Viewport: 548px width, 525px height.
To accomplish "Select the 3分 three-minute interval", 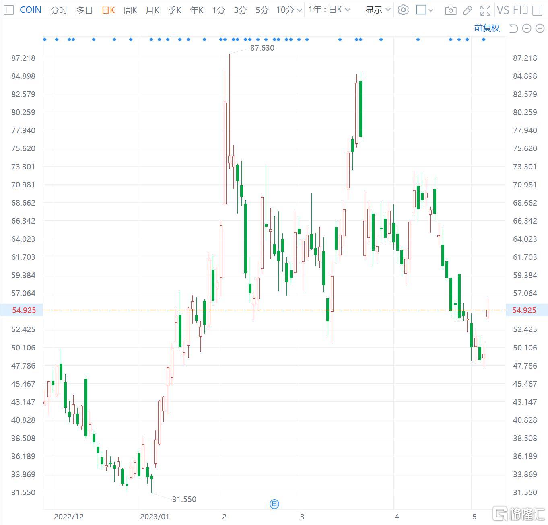I will pyautogui.click(x=240, y=10).
